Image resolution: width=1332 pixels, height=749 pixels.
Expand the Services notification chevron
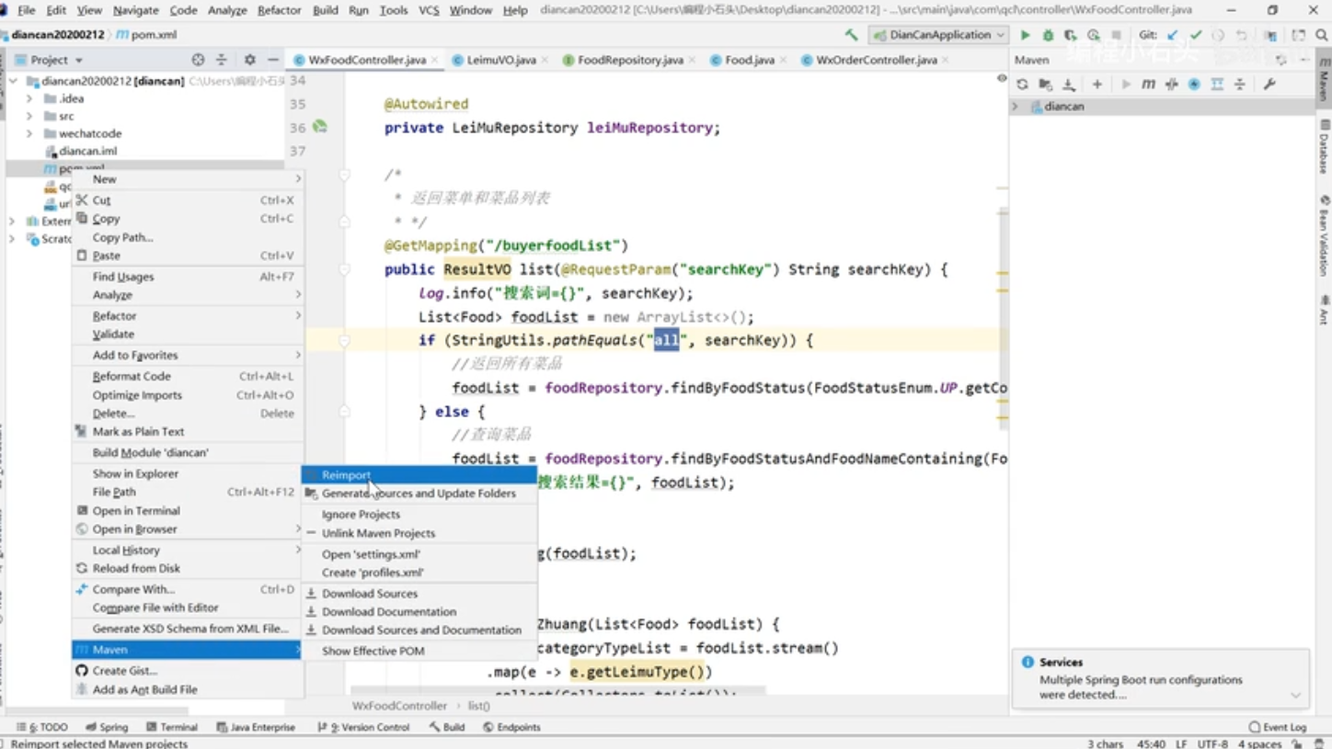point(1295,696)
